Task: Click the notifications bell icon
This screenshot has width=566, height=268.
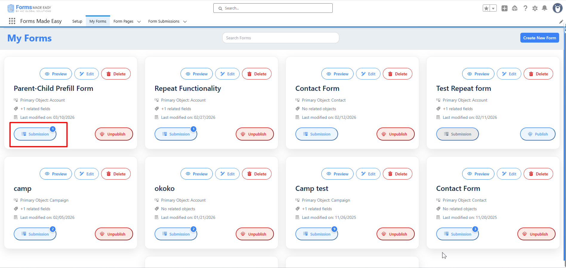Action: 545,8
